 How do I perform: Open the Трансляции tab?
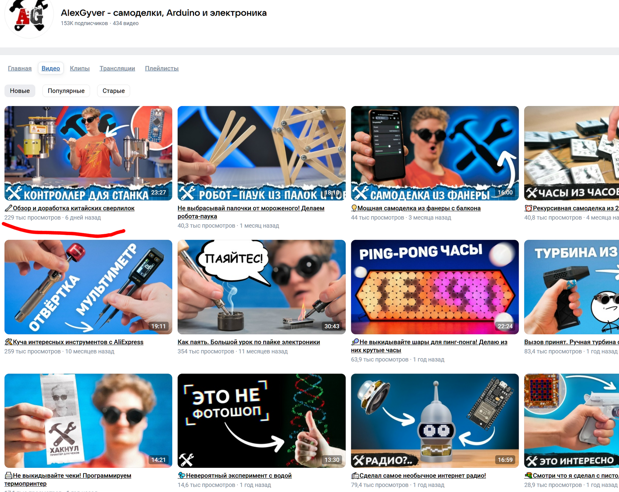coord(117,68)
